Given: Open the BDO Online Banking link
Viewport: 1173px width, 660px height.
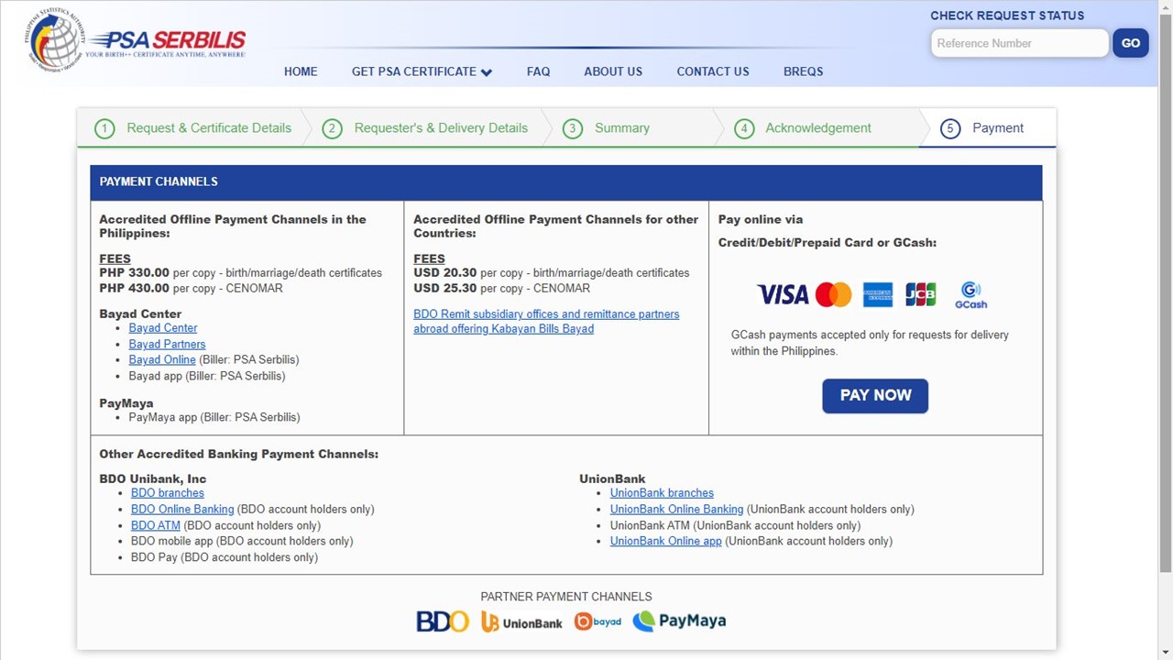Looking at the screenshot, I should click(x=182, y=510).
